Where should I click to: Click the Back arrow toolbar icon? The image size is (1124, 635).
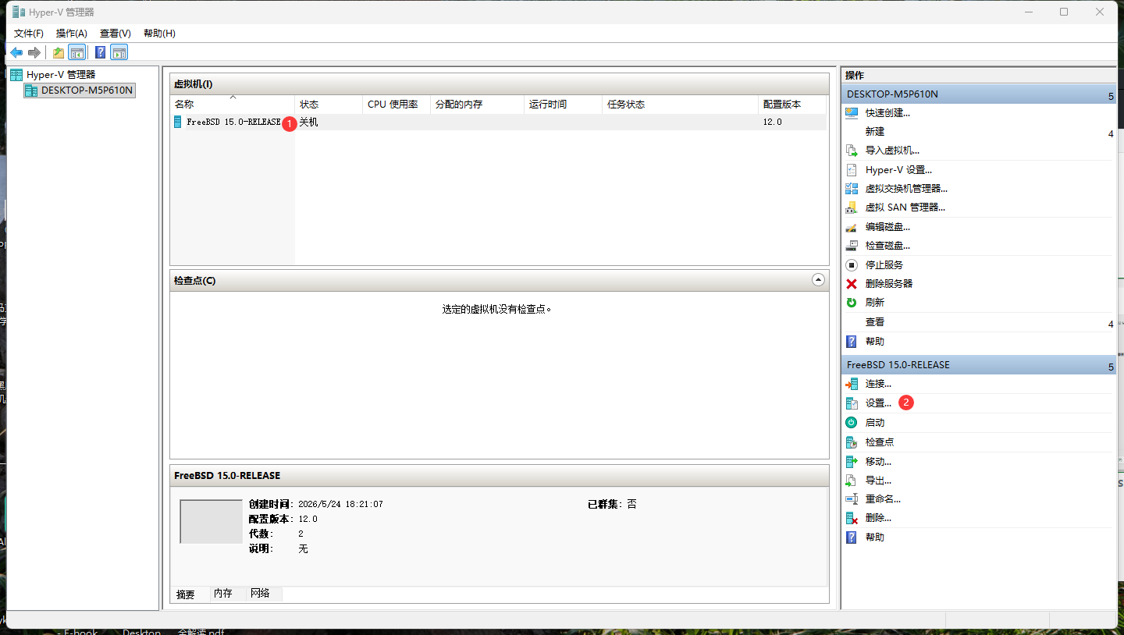16,52
